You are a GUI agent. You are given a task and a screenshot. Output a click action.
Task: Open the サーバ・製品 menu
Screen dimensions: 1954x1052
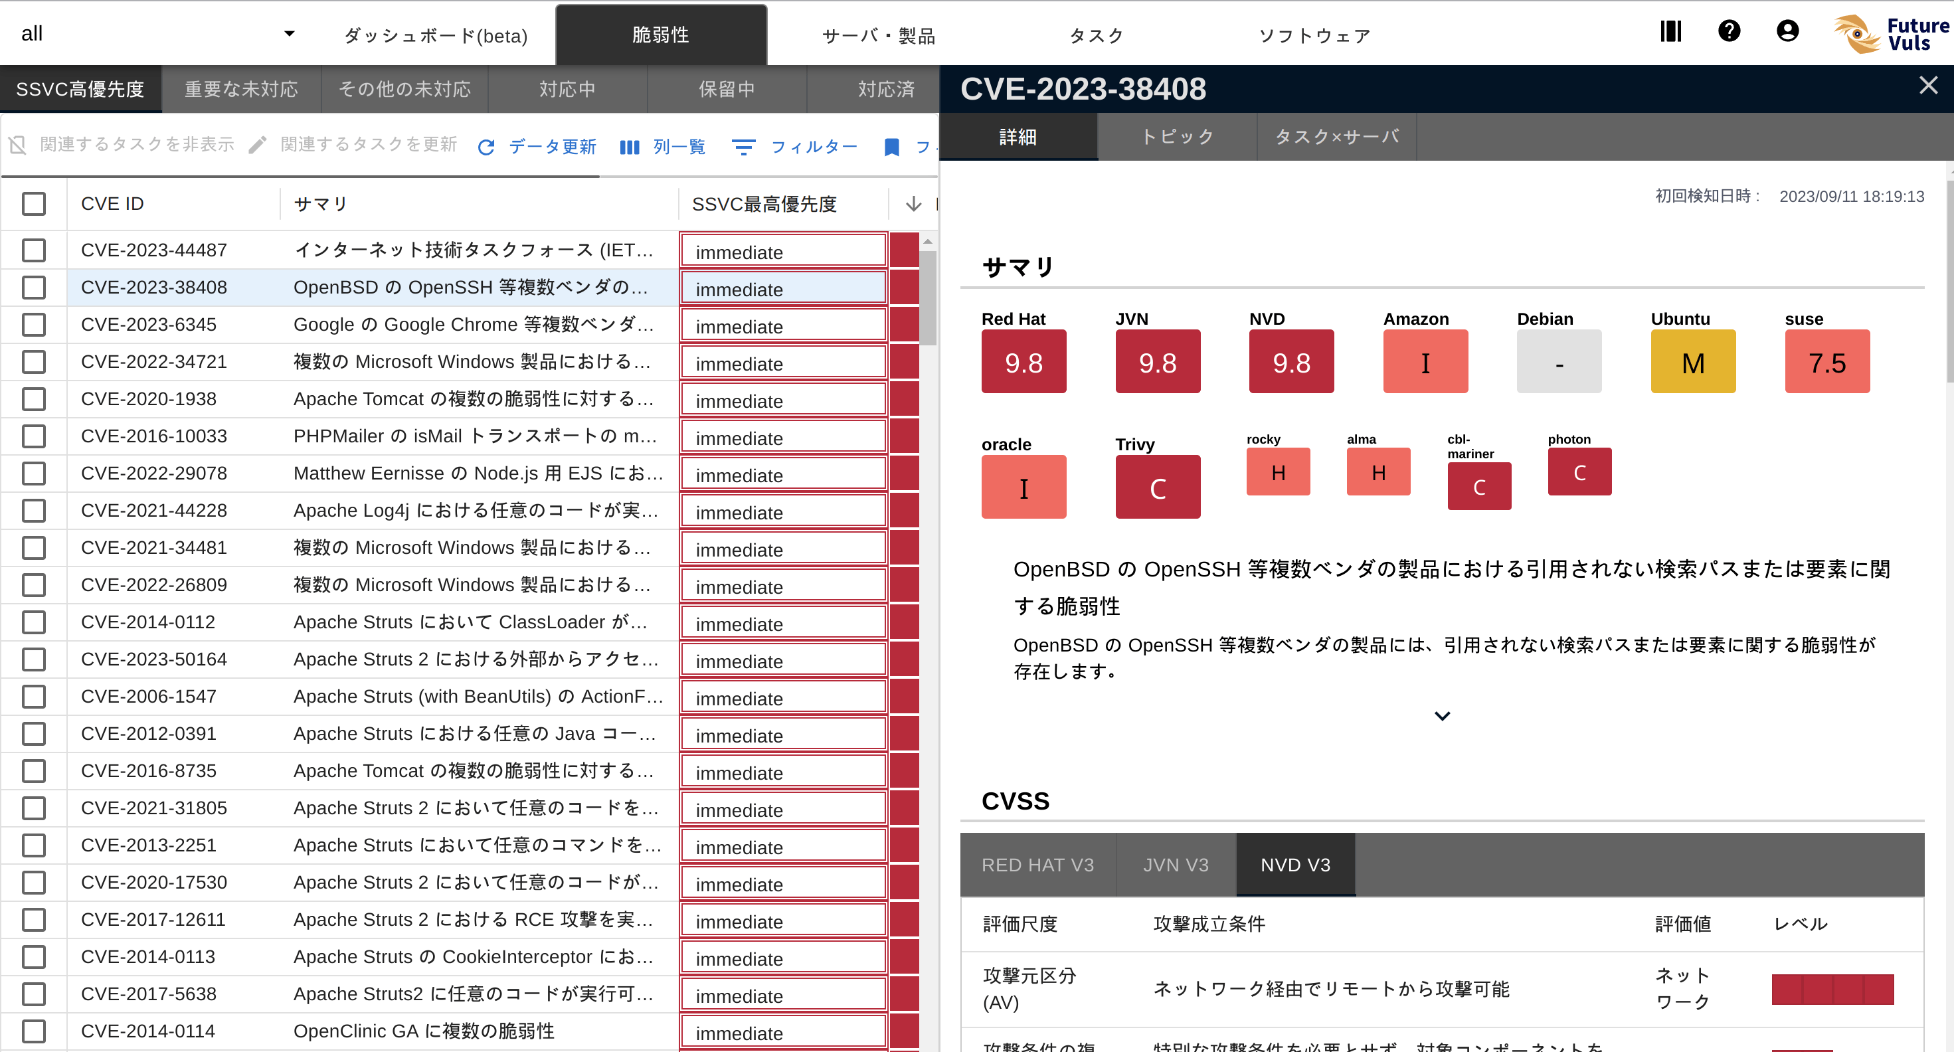(879, 36)
